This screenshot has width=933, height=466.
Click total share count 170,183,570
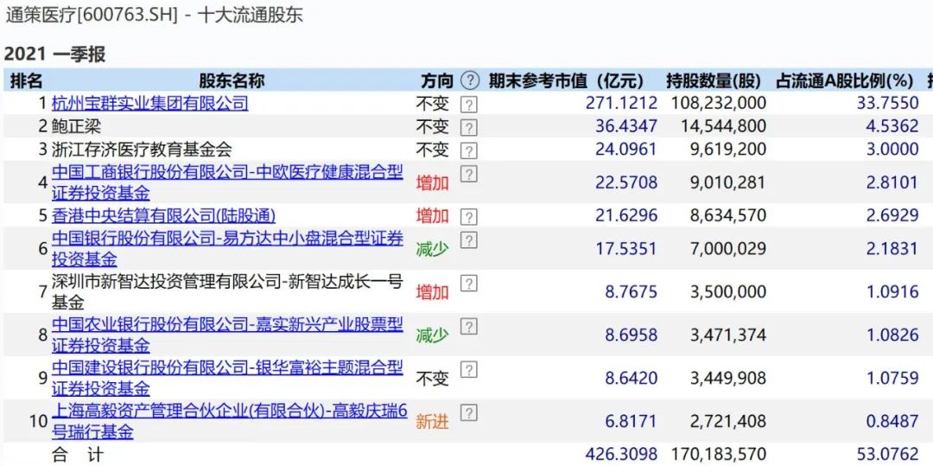tap(719, 456)
